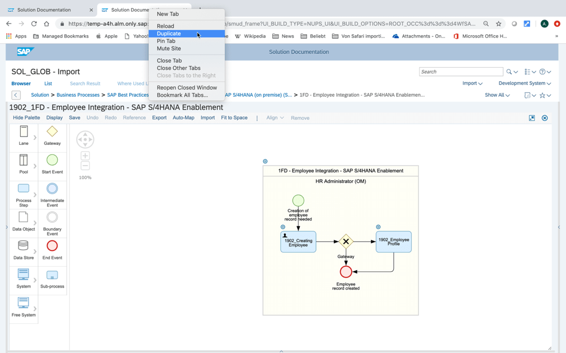Open the Solution breadcrumb link
Viewport: 566px width, 353px height.
(40, 95)
